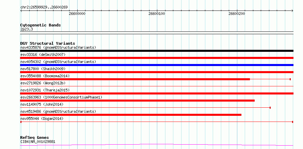Click the 2p23.3 band label

click(26, 29)
